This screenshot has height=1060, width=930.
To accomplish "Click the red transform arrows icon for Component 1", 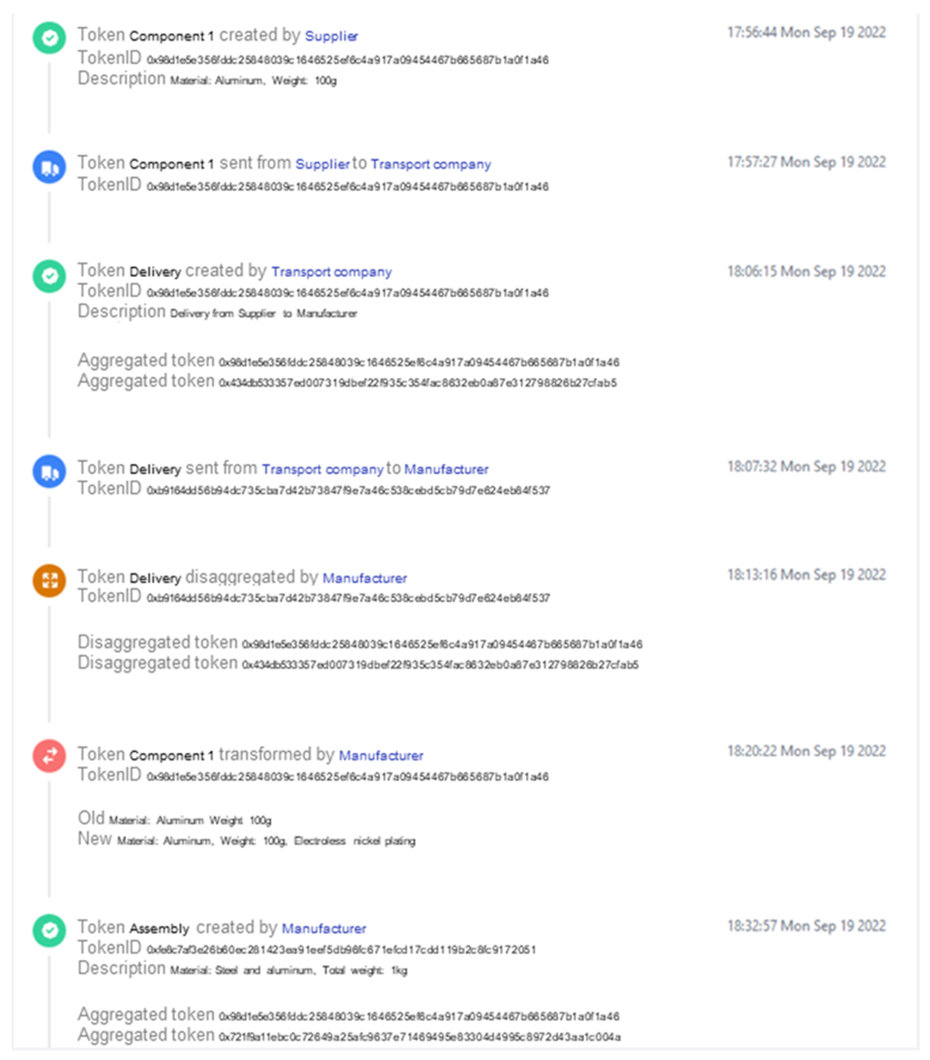I will click(x=49, y=756).
